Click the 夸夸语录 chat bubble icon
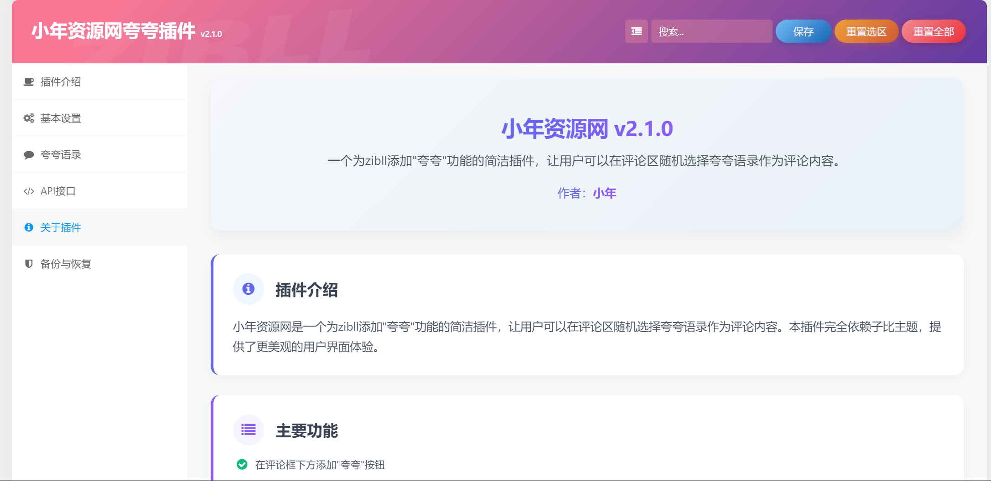 tap(28, 154)
